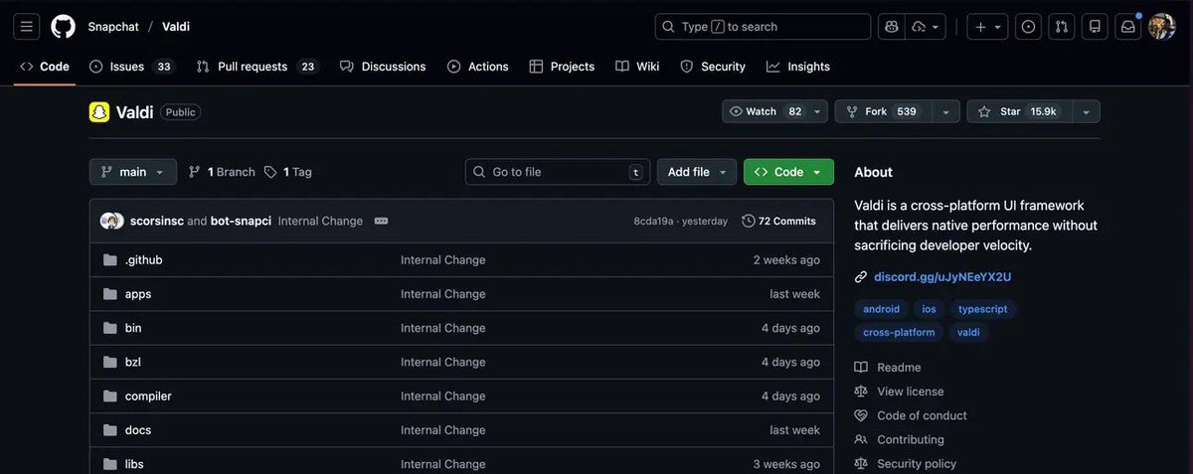Open the Fork options dropdown arrow
1193x474 pixels.
pyautogui.click(x=945, y=111)
